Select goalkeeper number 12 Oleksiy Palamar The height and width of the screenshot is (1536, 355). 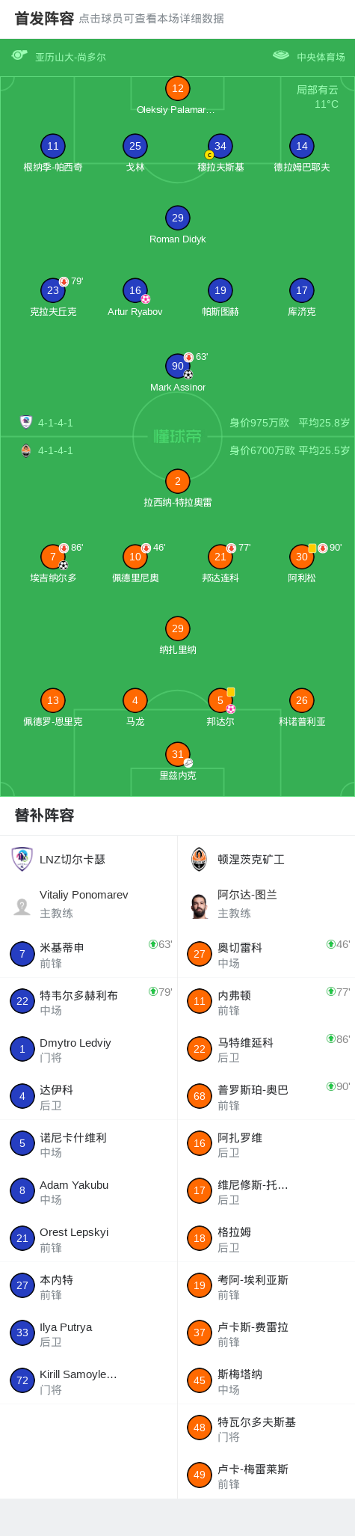[x=177, y=88]
